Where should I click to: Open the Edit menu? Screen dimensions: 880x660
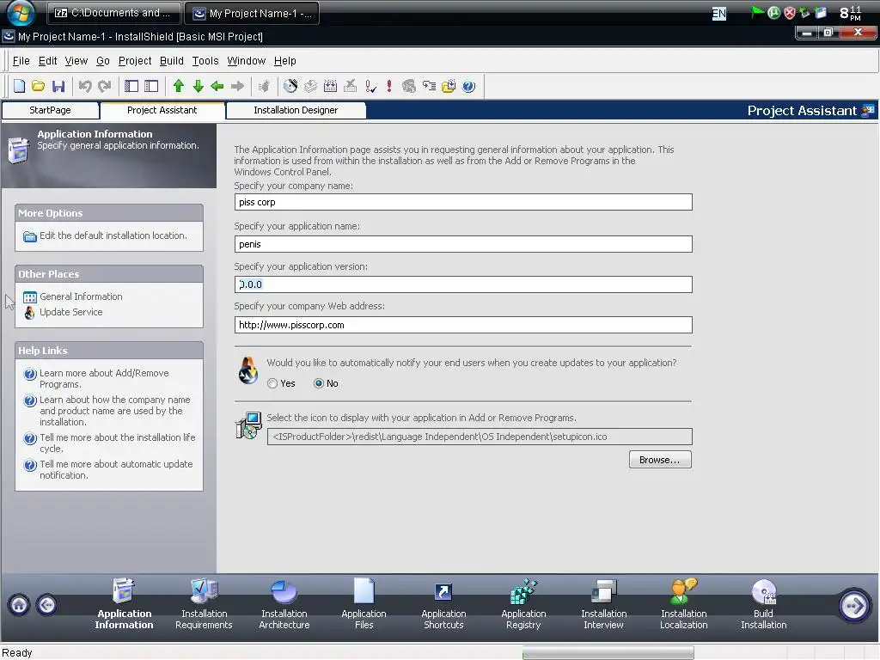coord(48,61)
